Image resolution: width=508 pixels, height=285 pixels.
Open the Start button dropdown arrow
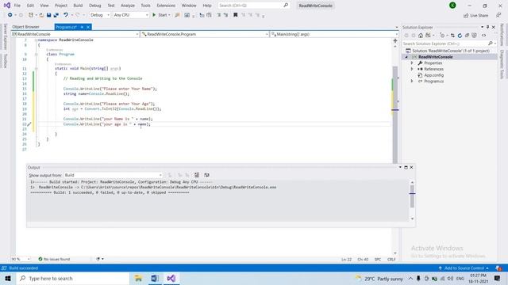(x=169, y=15)
